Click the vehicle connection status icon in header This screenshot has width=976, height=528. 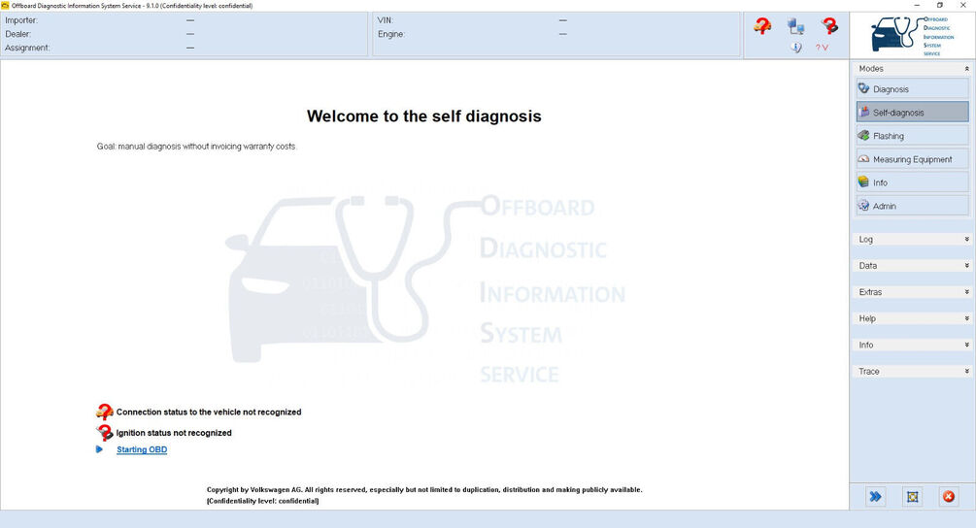coord(762,25)
